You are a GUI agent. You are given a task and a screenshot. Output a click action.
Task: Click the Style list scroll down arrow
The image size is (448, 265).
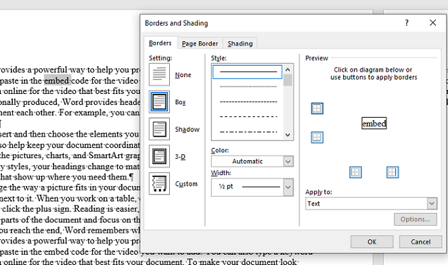pyautogui.click(x=288, y=135)
